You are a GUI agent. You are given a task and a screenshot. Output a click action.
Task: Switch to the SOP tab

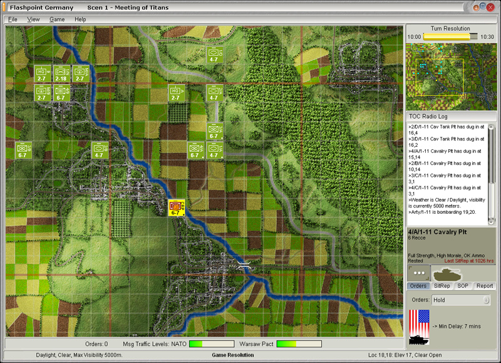(x=462, y=286)
